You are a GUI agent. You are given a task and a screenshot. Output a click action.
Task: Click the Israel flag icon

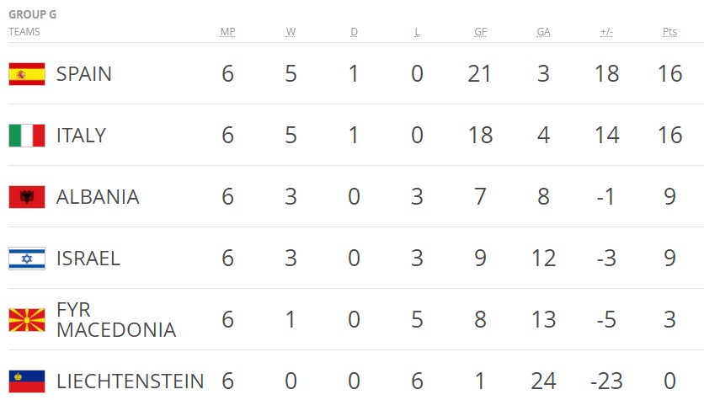(x=27, y=259)
